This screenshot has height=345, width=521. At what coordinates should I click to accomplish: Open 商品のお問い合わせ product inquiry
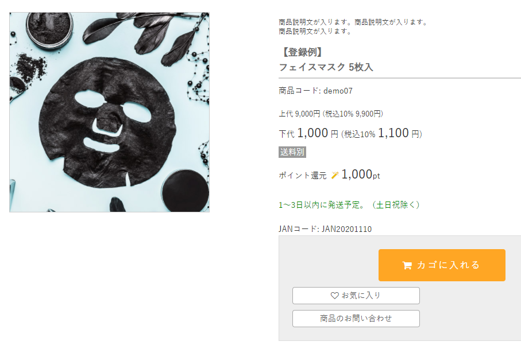(356, 319)
